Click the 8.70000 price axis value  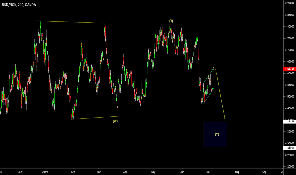pos(290,50)
